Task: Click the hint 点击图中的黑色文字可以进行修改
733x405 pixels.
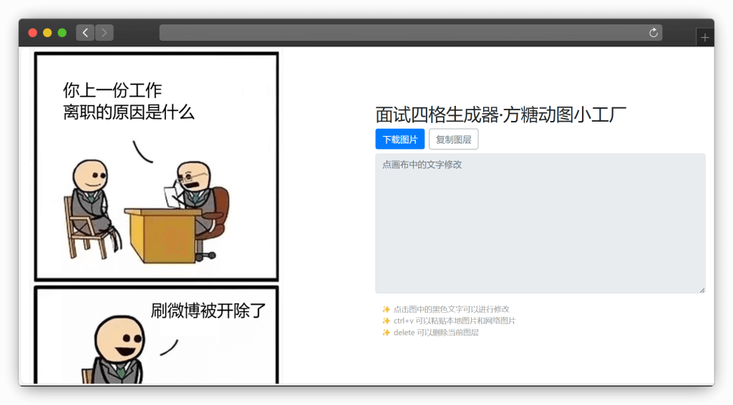Action: [451, 309]
